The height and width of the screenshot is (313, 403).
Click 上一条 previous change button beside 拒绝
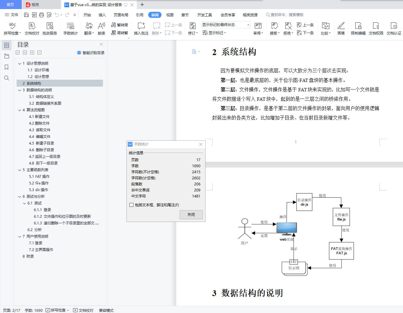click(305, 25)
